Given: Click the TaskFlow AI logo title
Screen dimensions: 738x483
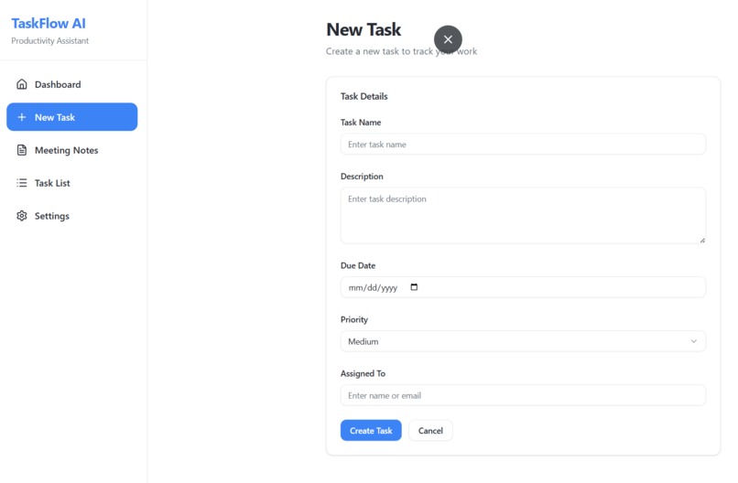Looking at the screenshot, I should coord(49,24).
